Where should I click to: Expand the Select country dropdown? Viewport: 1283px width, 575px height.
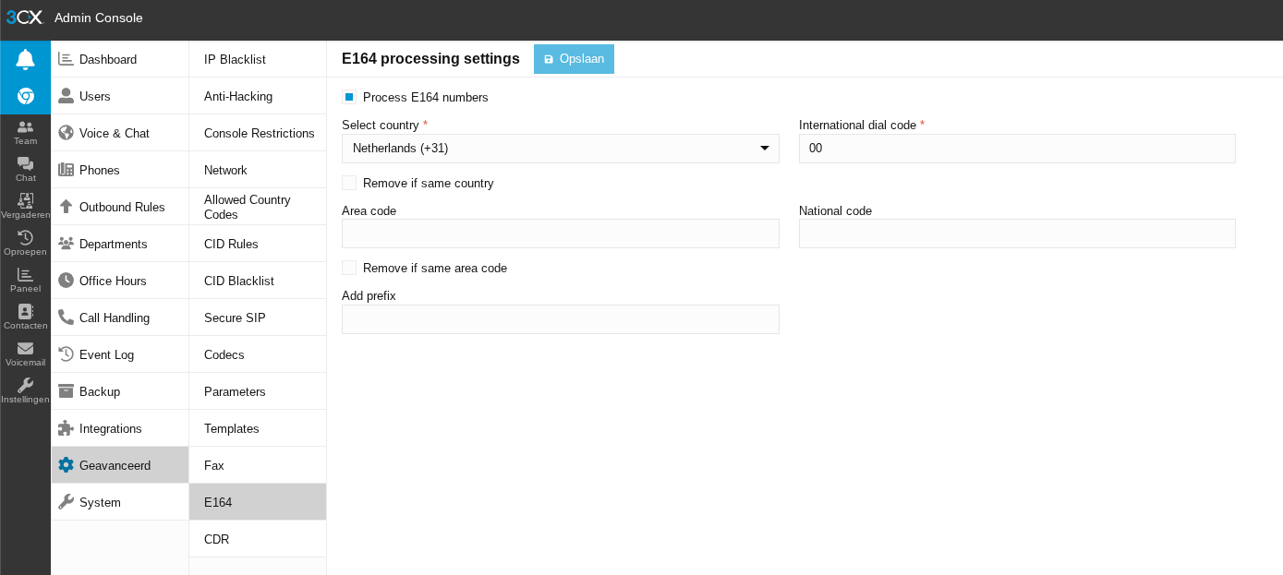tap(560, 149)
